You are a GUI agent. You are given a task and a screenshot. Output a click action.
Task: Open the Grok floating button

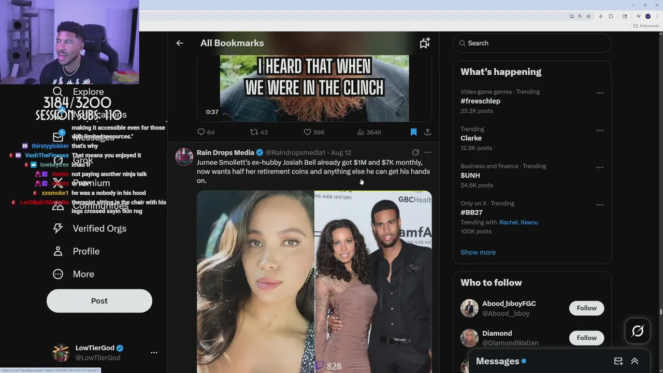pyautogui.click(x=638, y=331)
